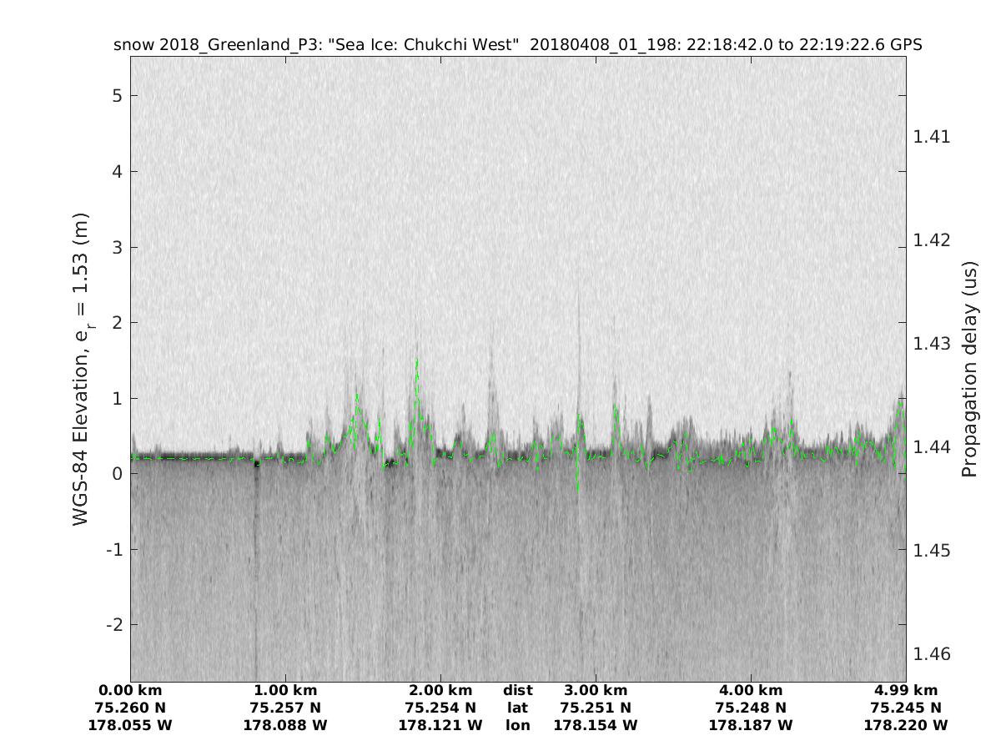Click the "lon" legend text on x-axis
Image resolution: width=1001 pixels, height=751 pixels.
click(517, 726)
